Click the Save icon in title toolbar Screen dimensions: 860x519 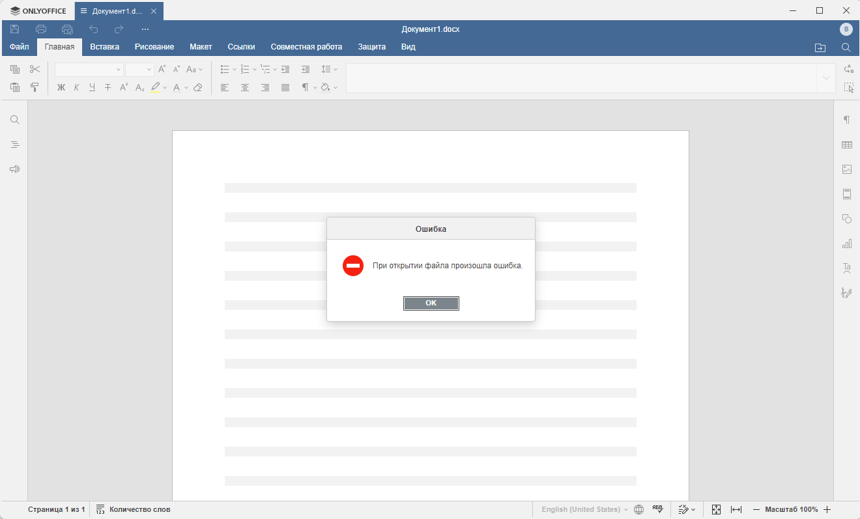click(x=14, y=29)
